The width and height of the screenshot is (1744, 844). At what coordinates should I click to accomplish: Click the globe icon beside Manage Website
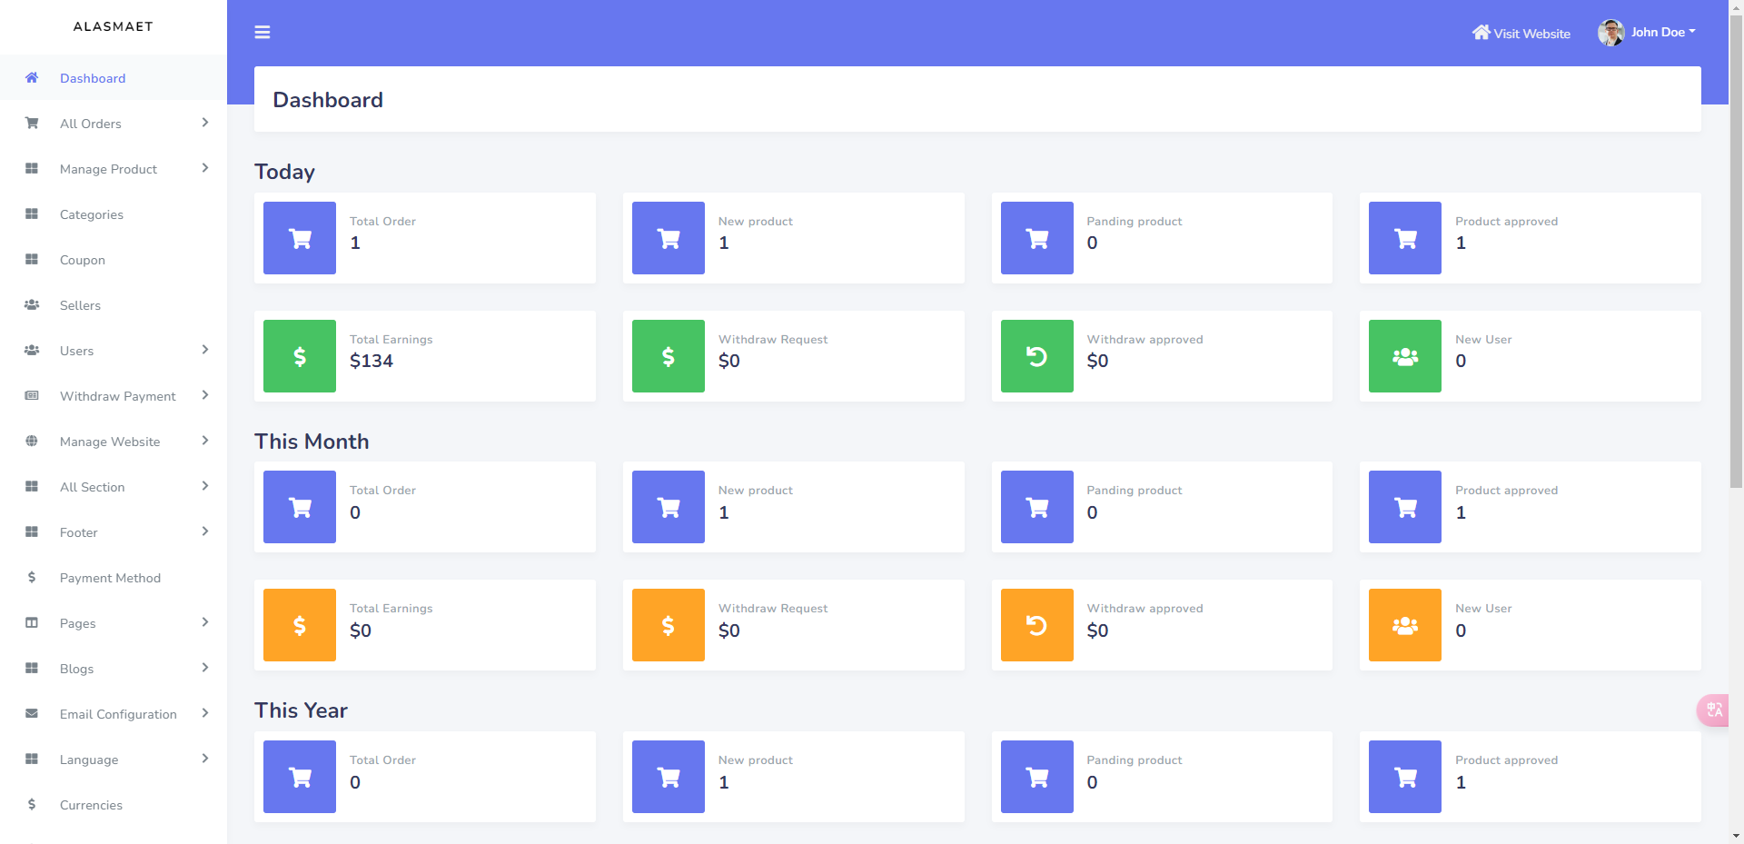[x=32, y=442]
